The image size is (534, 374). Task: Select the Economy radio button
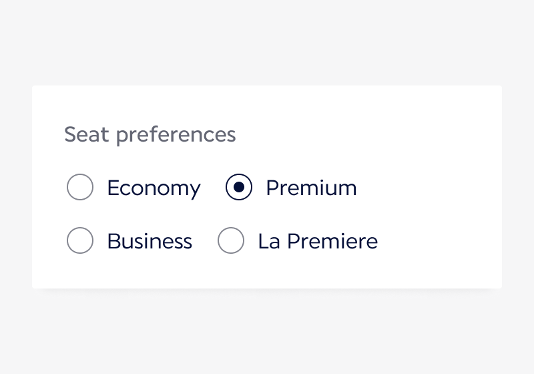80,188
